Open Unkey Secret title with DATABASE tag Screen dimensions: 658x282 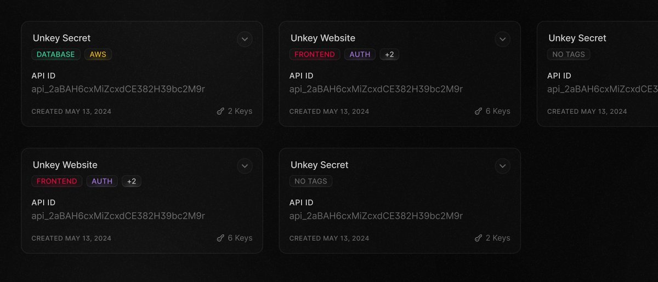(x=61, y=38)
